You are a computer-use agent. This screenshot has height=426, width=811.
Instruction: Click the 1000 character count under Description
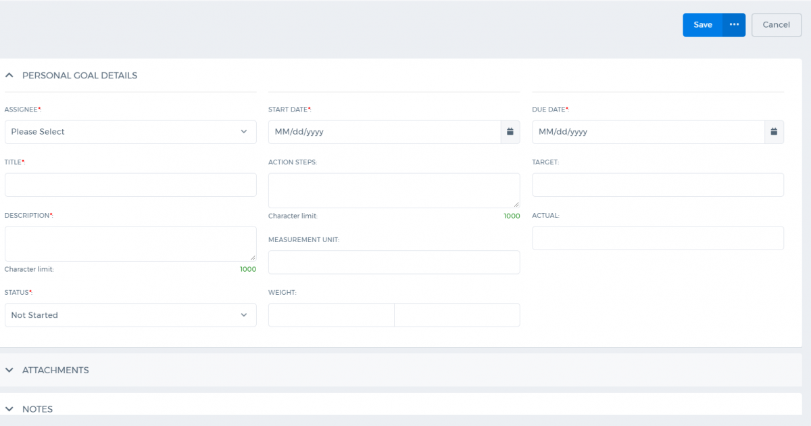[248, 269]
